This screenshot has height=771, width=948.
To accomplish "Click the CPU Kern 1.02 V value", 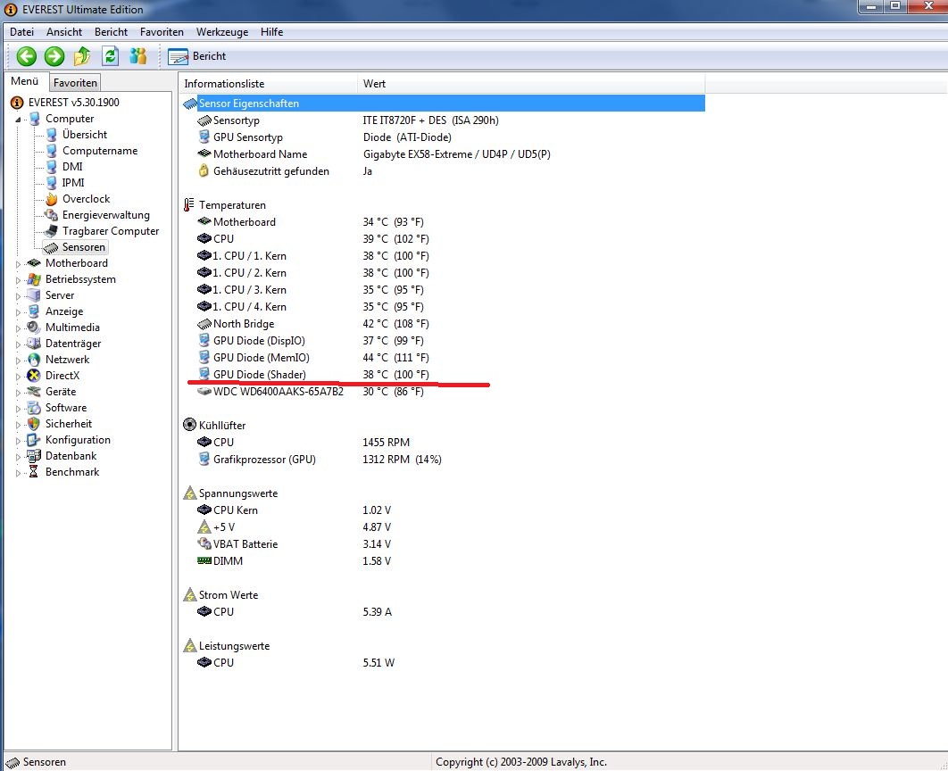I will click(x=377, y=510).
